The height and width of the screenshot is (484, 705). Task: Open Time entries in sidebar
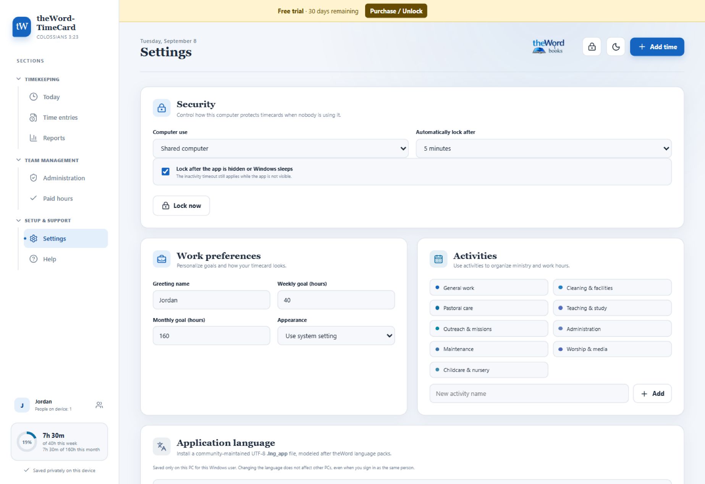(x=66, y=117)
